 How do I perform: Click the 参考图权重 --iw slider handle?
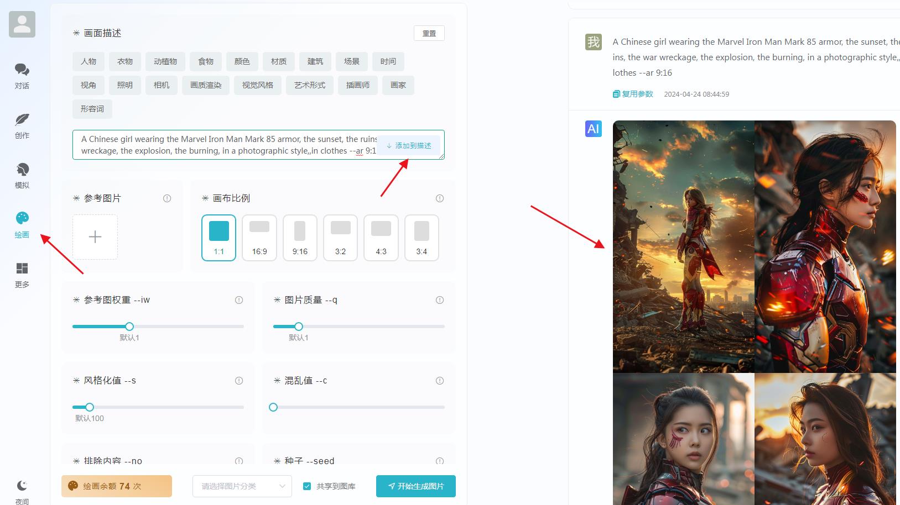click(129, 327)
